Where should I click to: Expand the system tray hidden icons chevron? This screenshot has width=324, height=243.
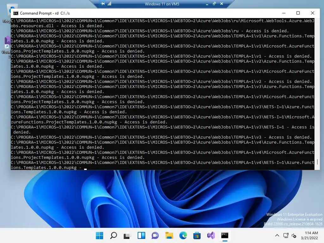tap(277, 235)
